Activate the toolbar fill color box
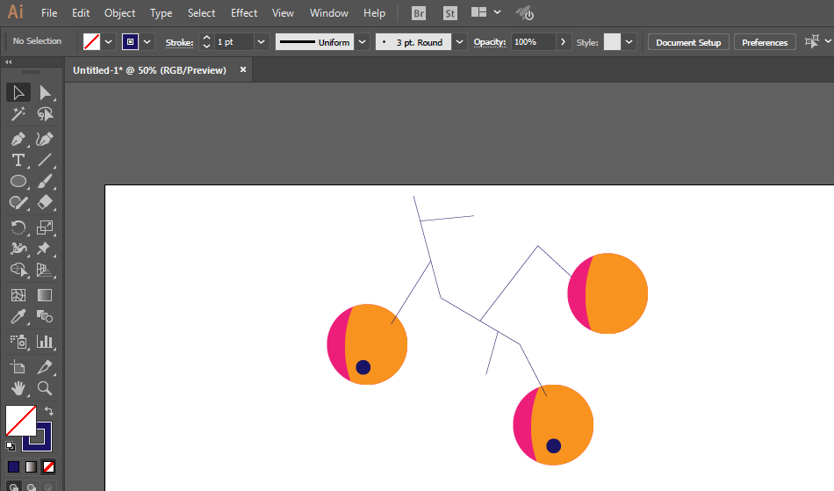 click(21, 421)
